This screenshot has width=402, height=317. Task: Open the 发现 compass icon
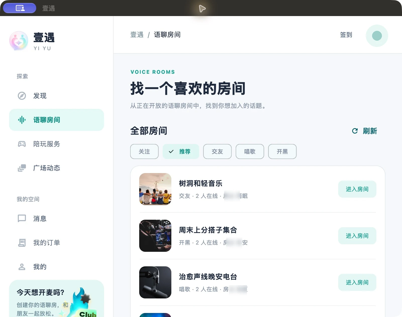(22, 96)
